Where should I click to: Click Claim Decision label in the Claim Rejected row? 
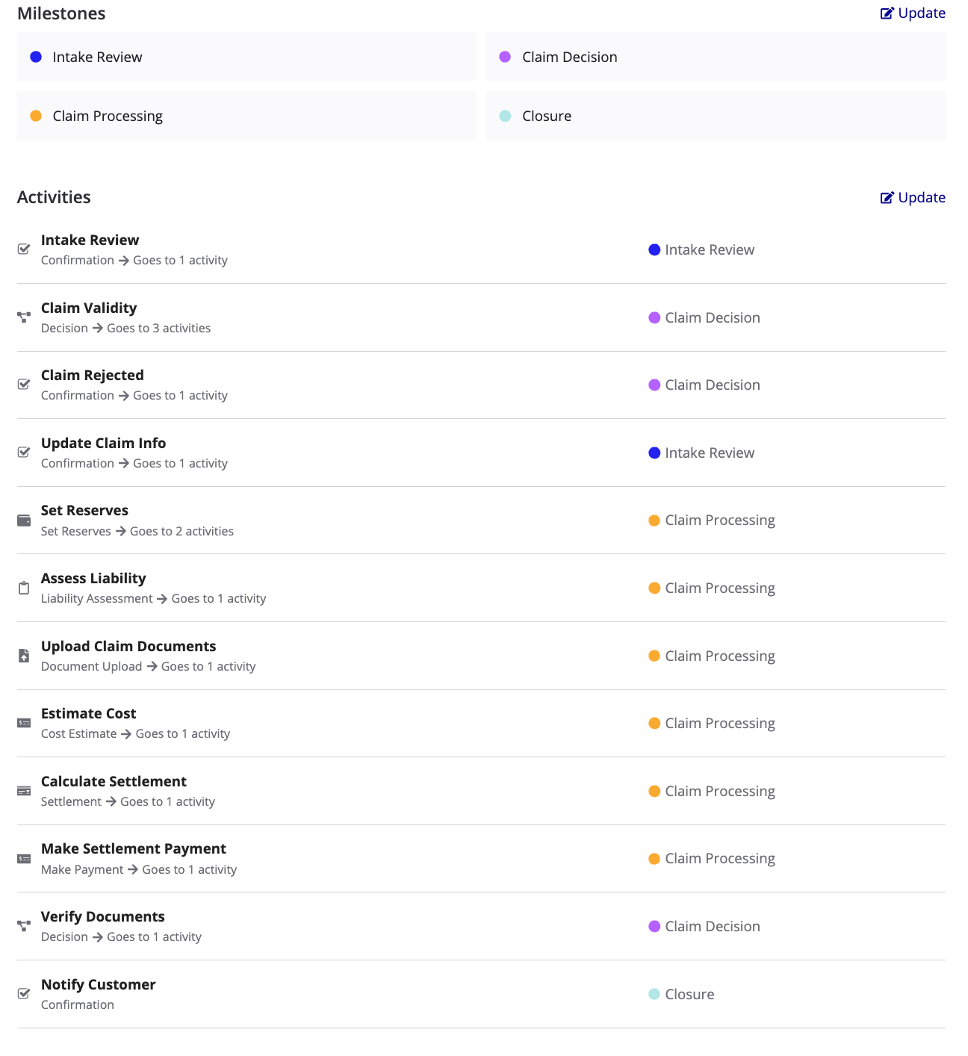click(x=713, y=385)
